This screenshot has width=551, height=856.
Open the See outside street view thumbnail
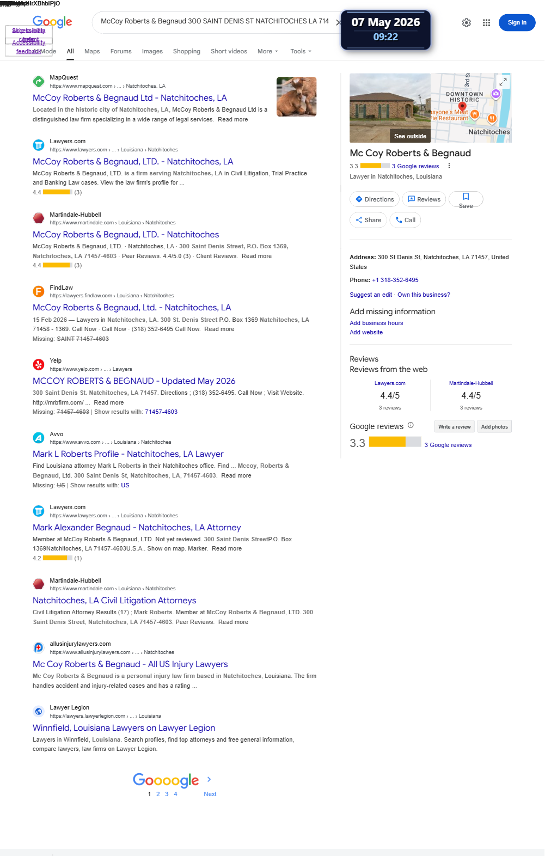pyautogui.click(x=390, y=108)
